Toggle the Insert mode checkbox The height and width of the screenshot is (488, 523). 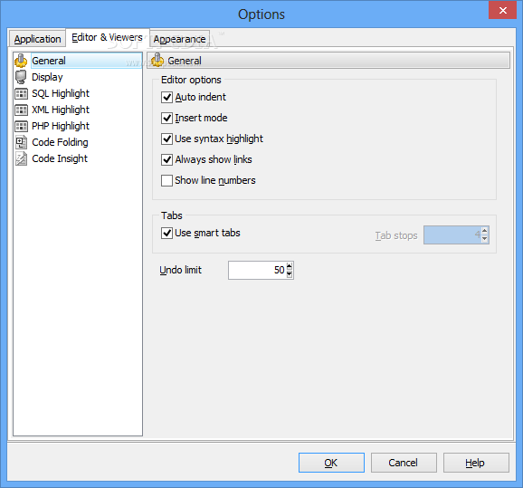pyautogui.click(x=166, y=118)
